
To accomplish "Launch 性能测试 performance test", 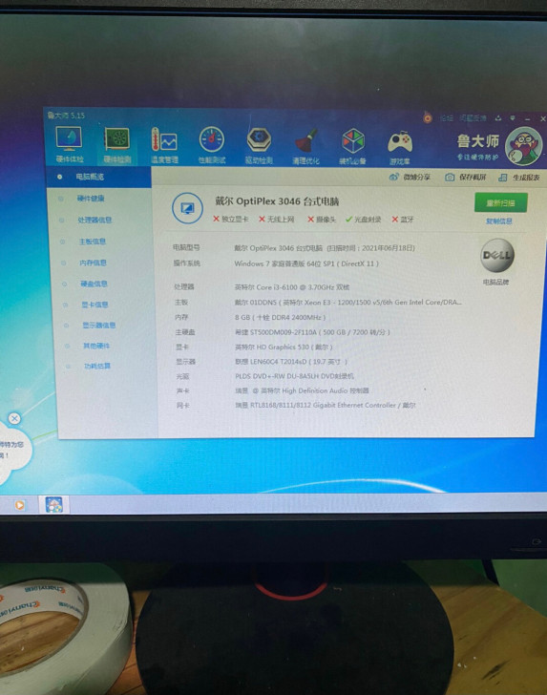I will tap(211, 146).
